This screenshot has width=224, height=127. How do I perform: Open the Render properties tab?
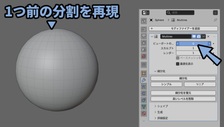point(144,29)
